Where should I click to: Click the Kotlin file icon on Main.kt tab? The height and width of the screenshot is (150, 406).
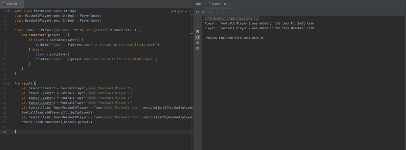click(3, 4)
